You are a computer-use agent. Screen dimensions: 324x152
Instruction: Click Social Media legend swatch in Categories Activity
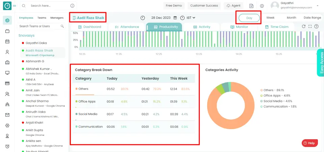click(x=262, y=101)
